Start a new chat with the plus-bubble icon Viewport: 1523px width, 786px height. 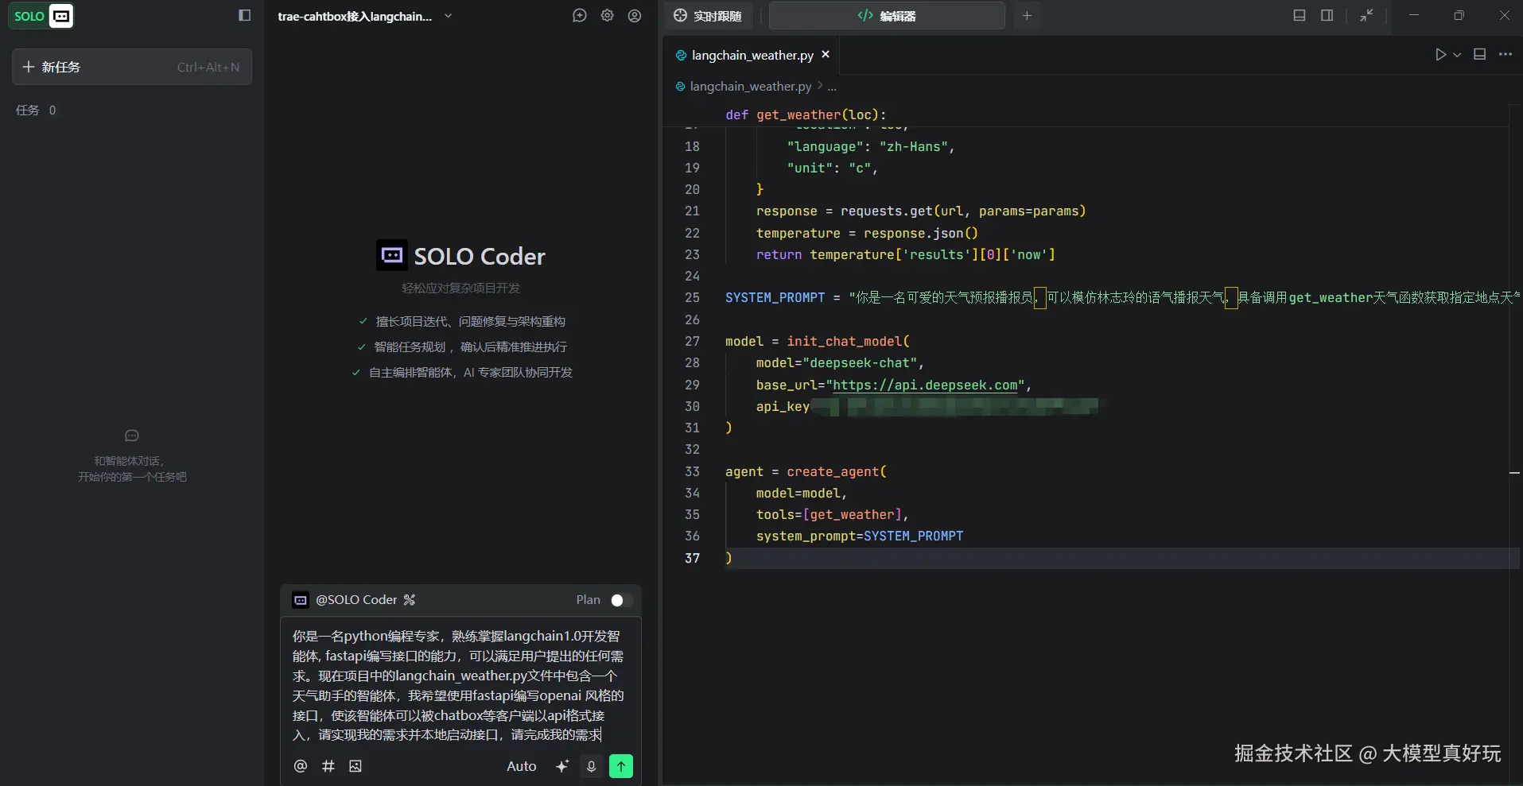580,16
